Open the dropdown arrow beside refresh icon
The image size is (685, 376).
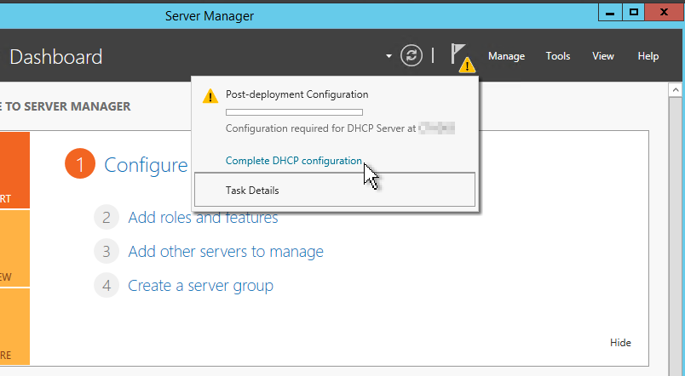[x=389, y=56]
